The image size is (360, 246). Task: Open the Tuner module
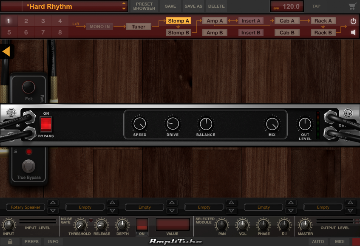[139, 27]
